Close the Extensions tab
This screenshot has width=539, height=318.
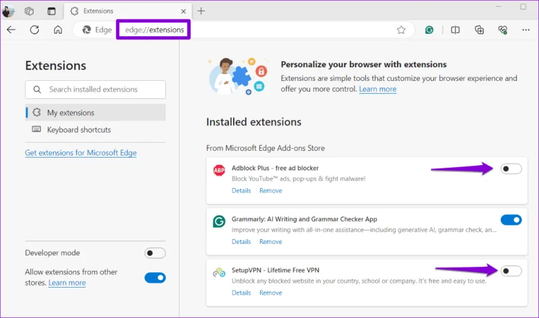point(183,11)
